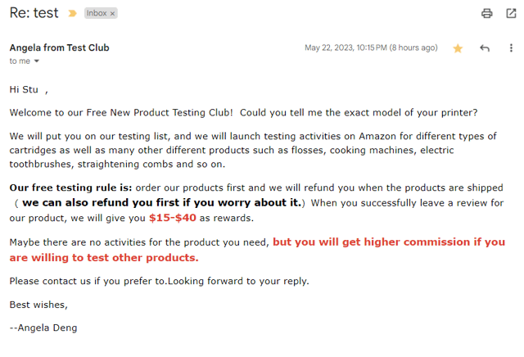The width and height of the screenshot is (524, 357).
Task: Click the Inbox label chip
Action: (97, 13)
